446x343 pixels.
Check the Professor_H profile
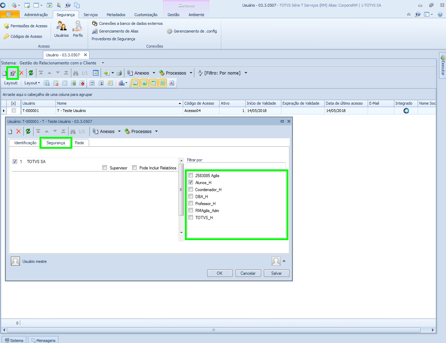tap(191, 203)
